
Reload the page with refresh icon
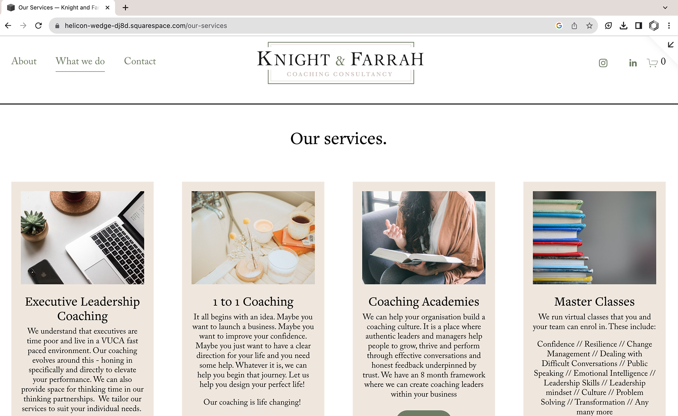click(x=38, y=25)
